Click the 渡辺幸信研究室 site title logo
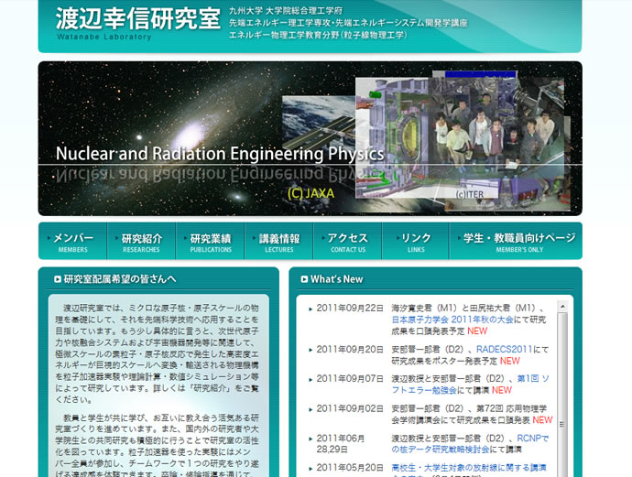Screen dimensions: 632x477 [137, 23]
